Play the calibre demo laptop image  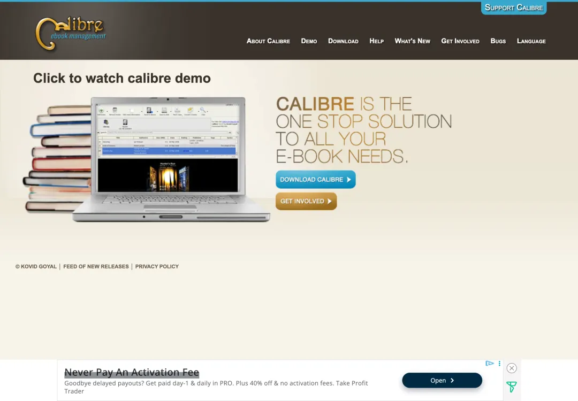pyautogui.click(x=148, y=159)
